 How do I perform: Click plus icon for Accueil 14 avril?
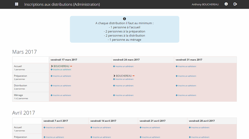(92, 128)
